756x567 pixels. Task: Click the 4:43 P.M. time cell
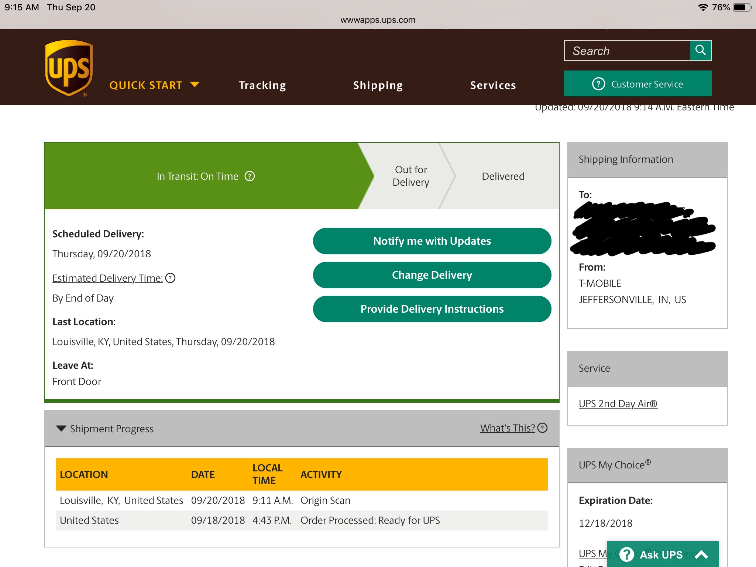pyautogui.click(x=272, y=520)
